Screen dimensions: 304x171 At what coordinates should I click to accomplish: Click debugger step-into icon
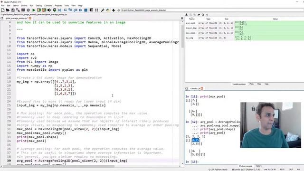(70, 10)
